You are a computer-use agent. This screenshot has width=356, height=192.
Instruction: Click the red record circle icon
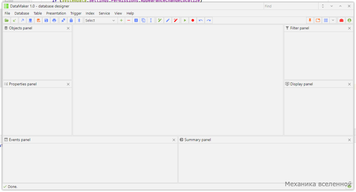[193, 20]
